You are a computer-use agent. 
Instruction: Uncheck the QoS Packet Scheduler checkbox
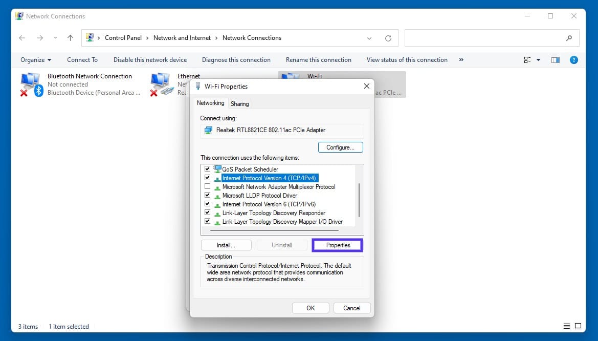207,169
